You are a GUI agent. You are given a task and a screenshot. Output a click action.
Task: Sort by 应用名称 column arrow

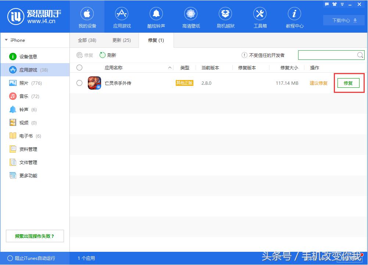[x=169, y=68]
